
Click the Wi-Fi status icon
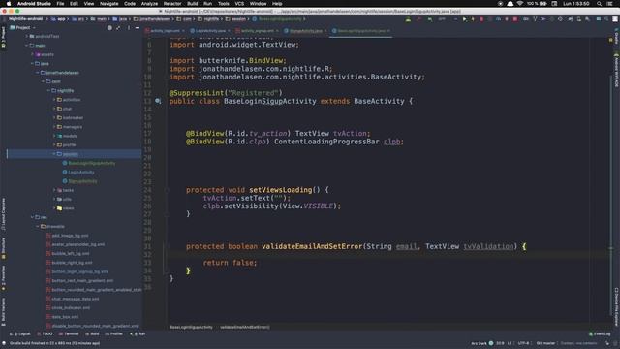[520, 4]
